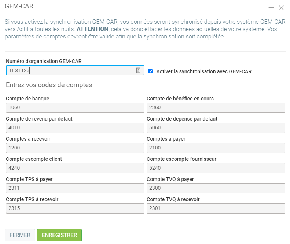Click Compte de revenu par défaut input
290x244 pixels.
(x=75, y=128)
